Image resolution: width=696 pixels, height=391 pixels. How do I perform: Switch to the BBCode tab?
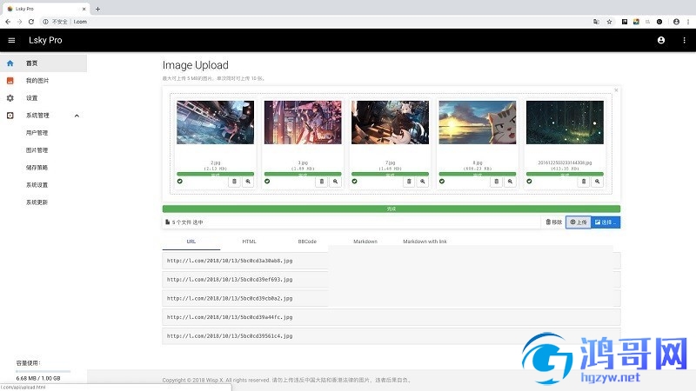click(x=307, y=242)
